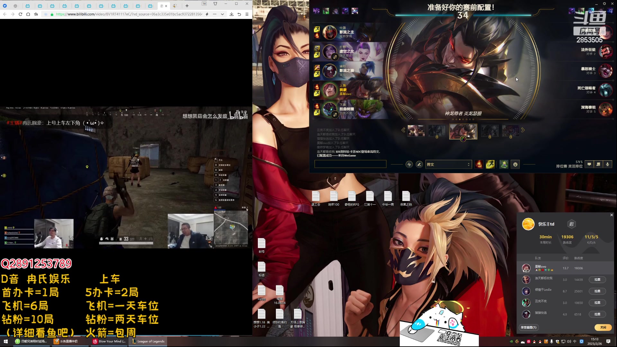Viewport: 617px width, 347px height.
Task: Choose the fourth locked skin thumbnail
Action: (x=490, y=131)
